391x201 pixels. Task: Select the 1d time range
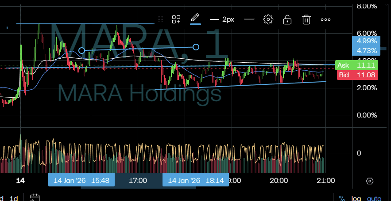coord(14,198)
